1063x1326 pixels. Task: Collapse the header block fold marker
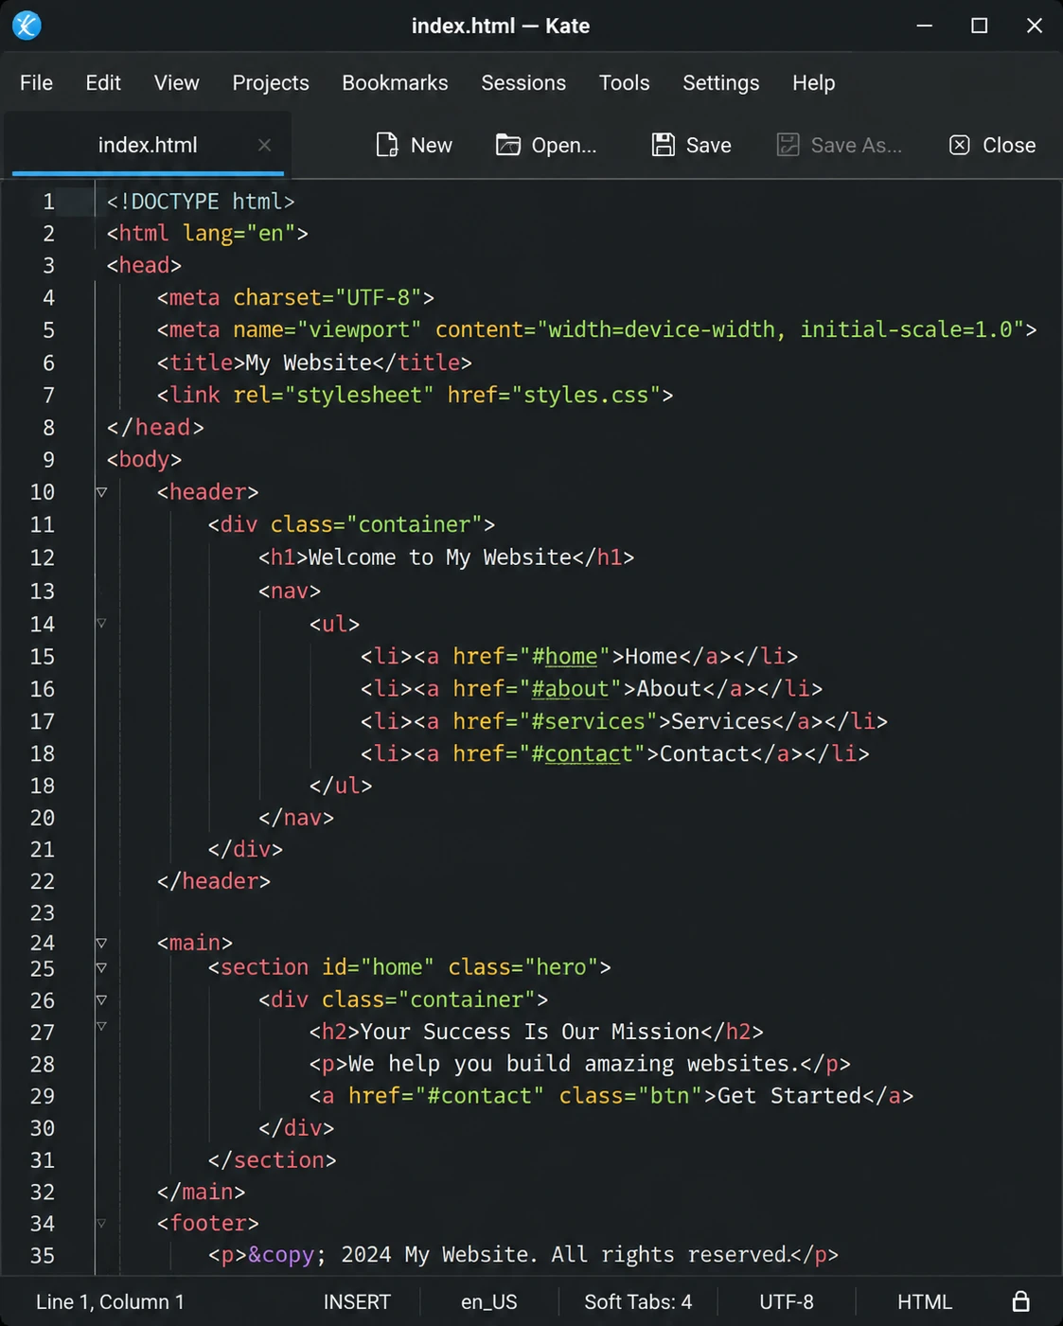(101, 492)
